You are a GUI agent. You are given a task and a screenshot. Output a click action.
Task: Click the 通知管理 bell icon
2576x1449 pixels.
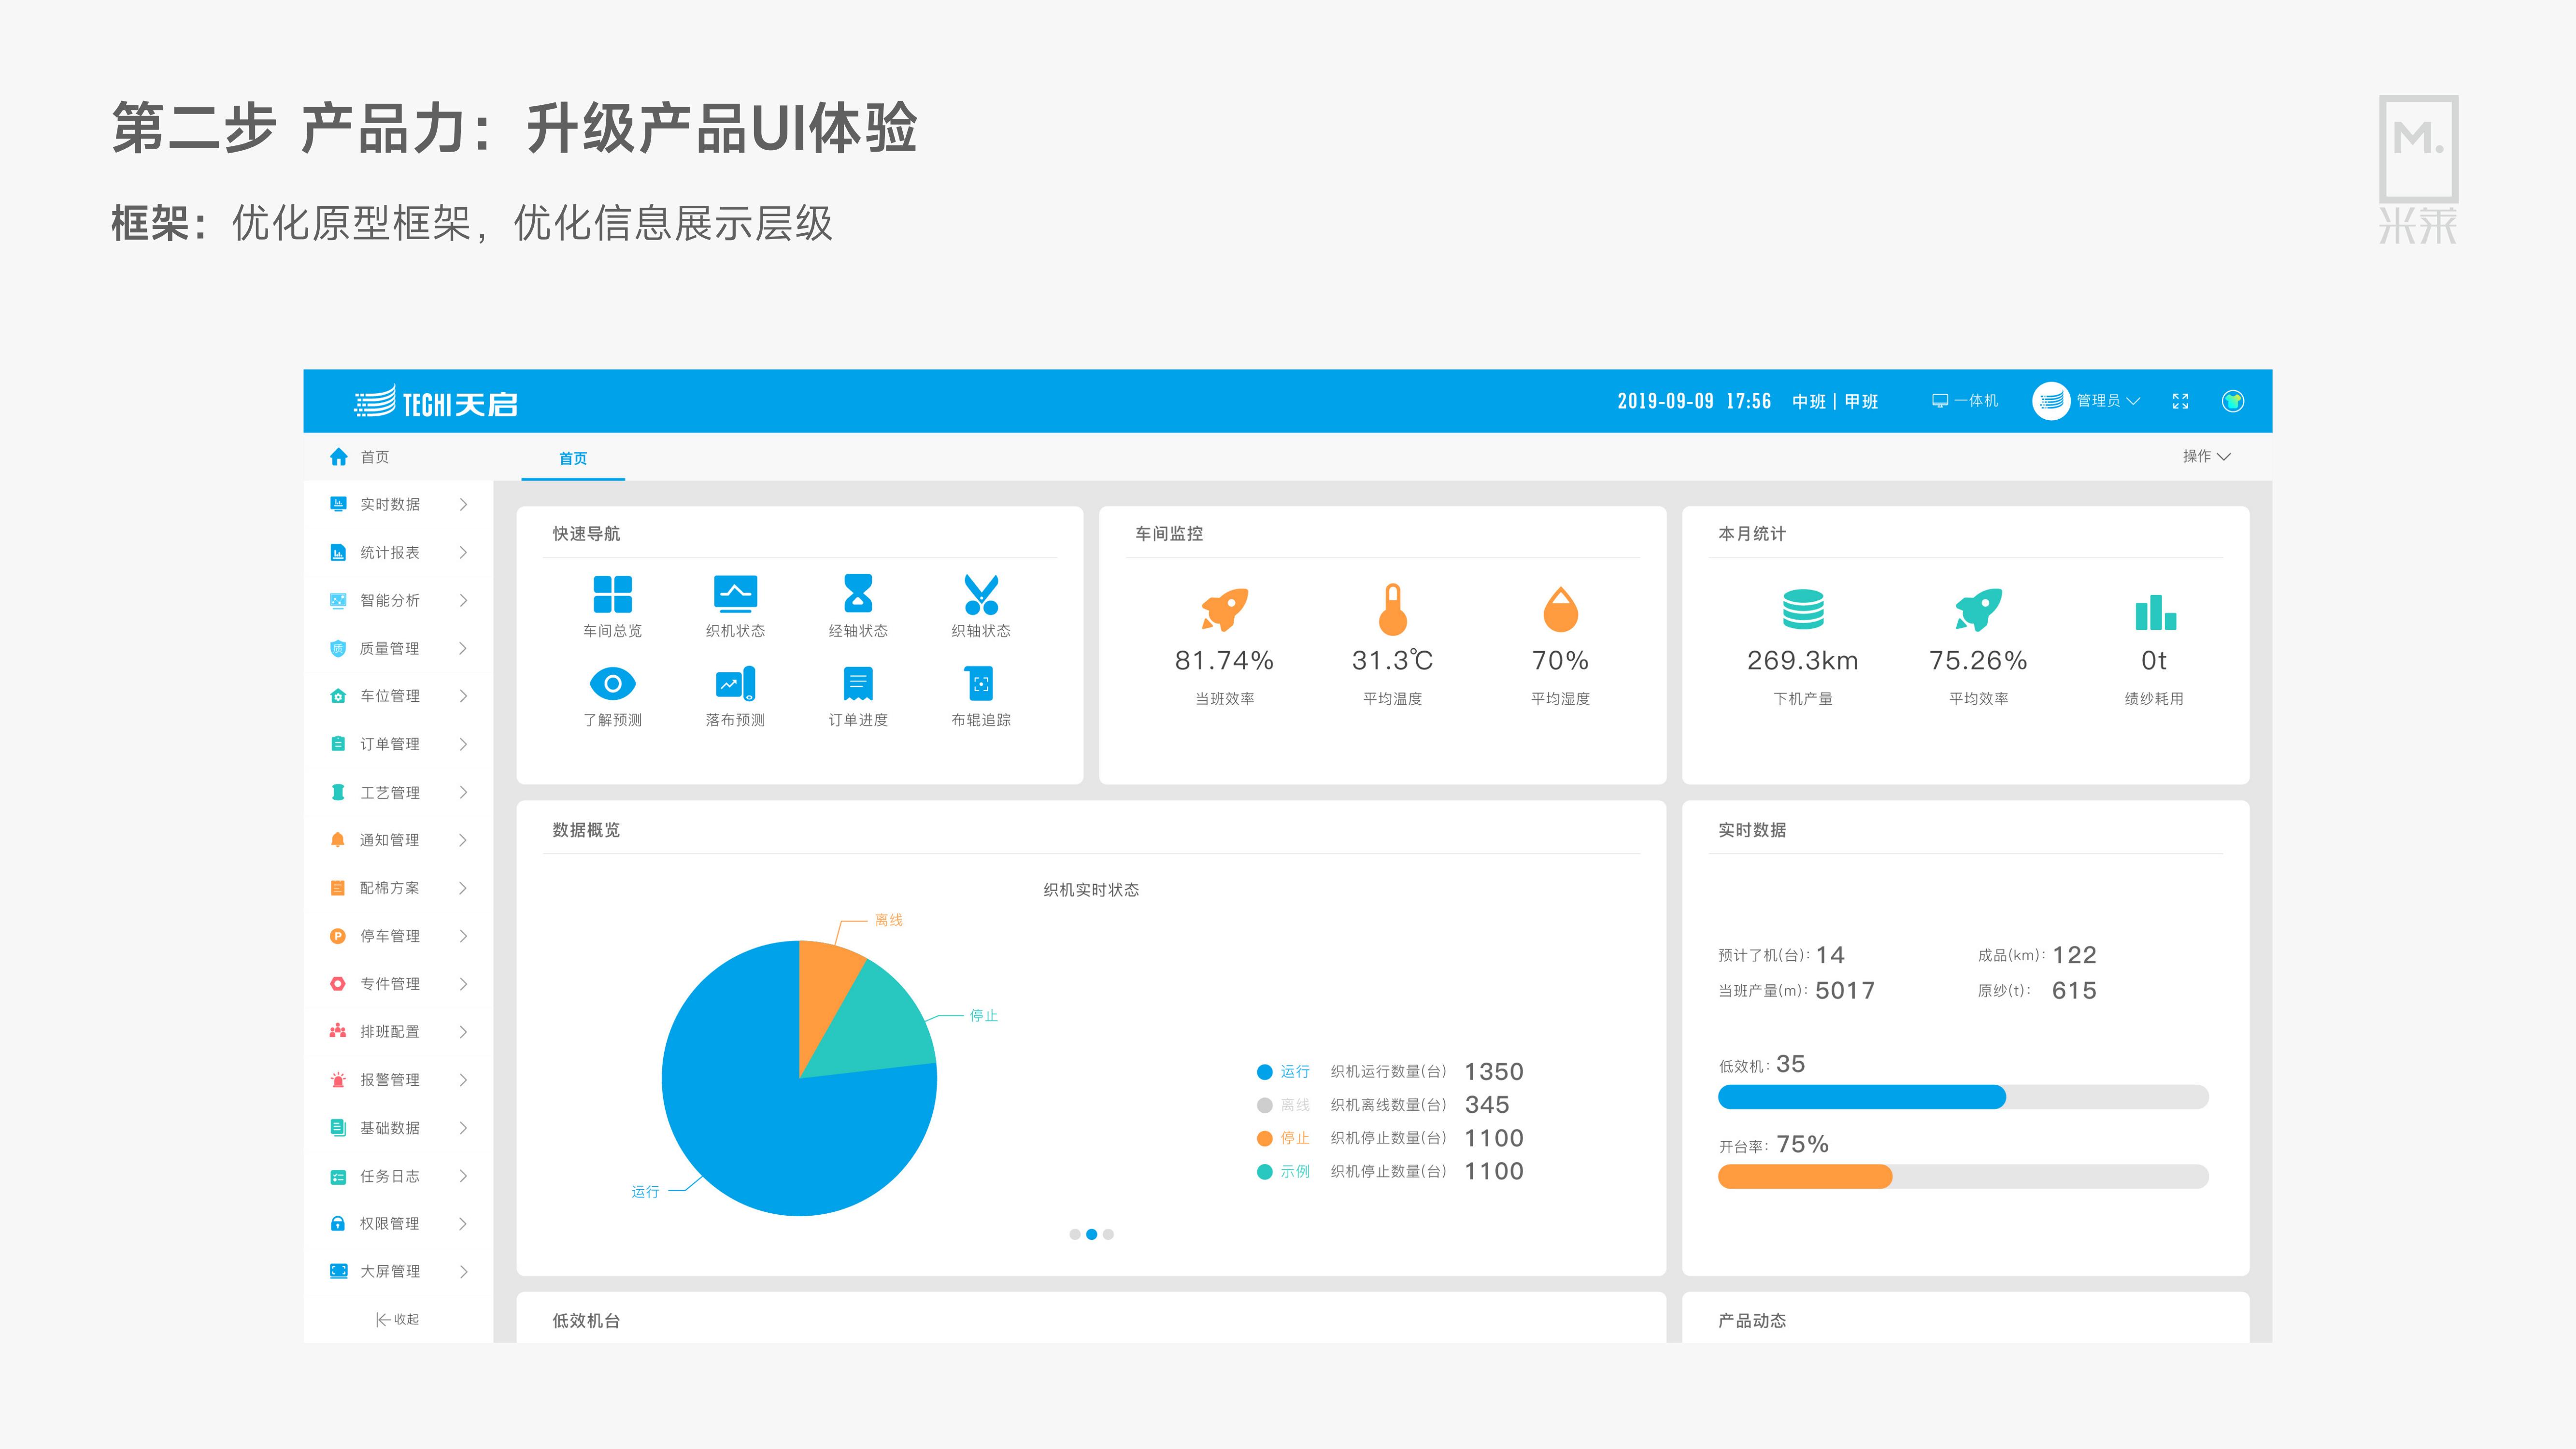coord(338,840)
